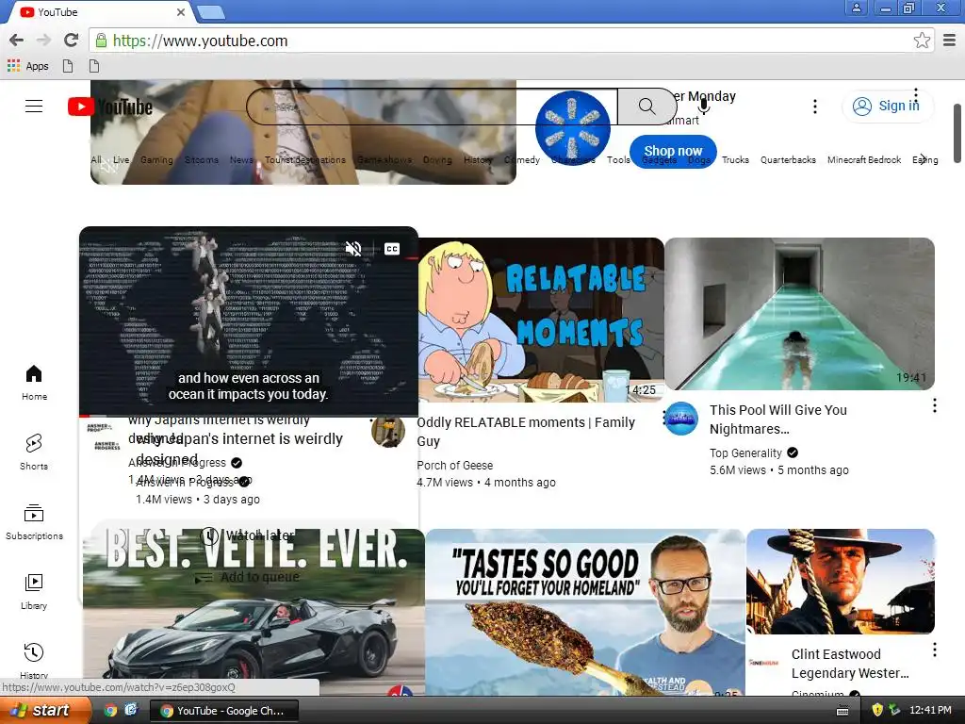Screen dimensions: 965x724
Task: Select the Minecraft Bedrock category chip
Action: point(864,160)
